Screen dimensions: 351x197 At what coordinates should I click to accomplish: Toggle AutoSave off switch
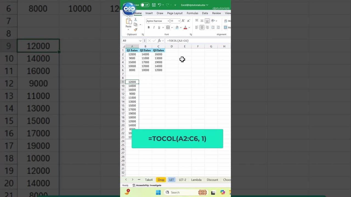(145, 5)
